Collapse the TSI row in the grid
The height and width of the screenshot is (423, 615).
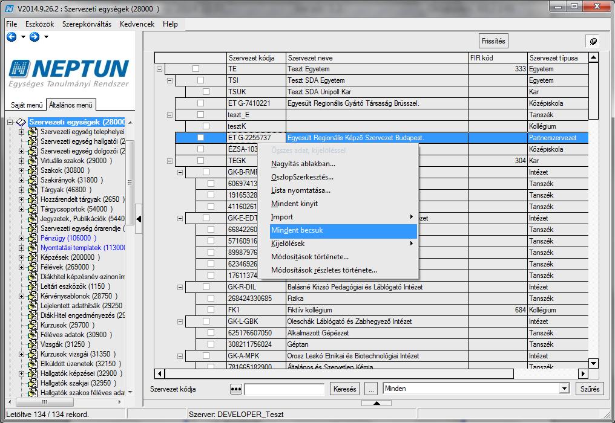tap(170, 80)
